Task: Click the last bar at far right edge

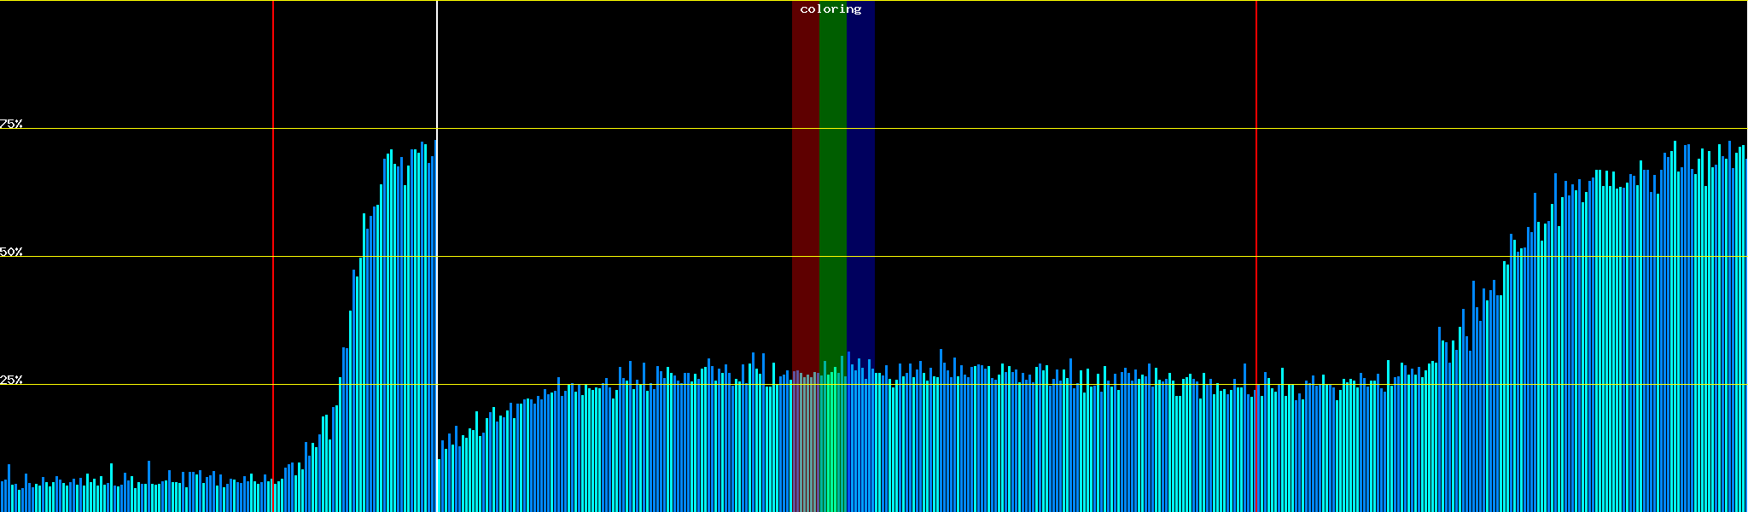Action: tap(1745, 341)
